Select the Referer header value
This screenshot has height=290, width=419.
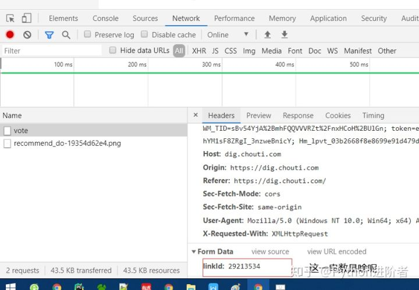280,181
